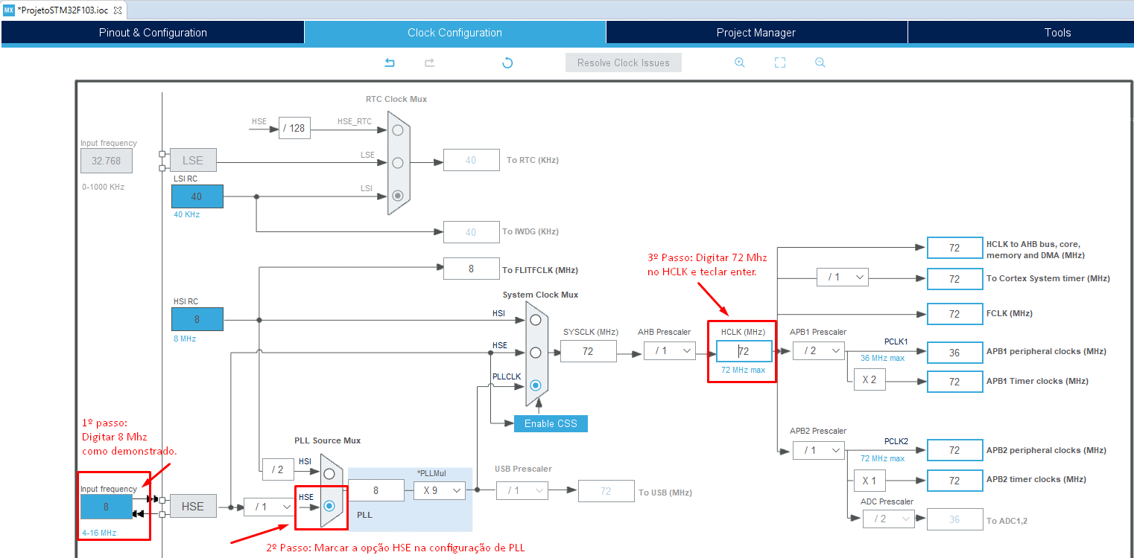Click the To USB (MHz) value box
The height and width of the screenshot is (558, 1134).
pyautogui.click(x=606, y=491)
